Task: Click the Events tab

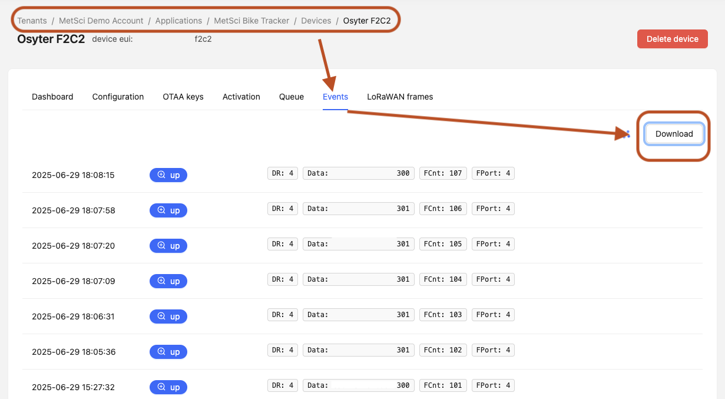Action: click(x=335, y=97)
